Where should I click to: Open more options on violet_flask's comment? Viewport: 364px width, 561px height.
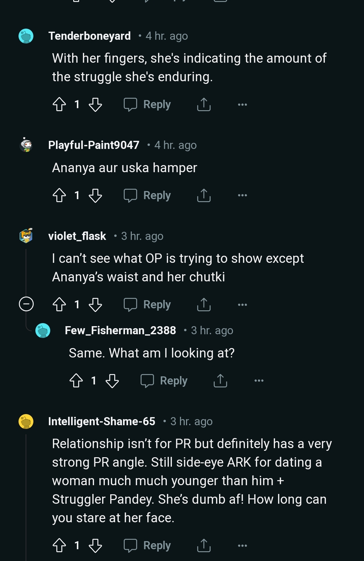pos(242,305)
